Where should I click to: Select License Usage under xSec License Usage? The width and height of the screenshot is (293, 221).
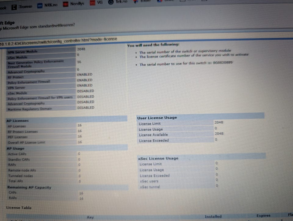(152, 170)
